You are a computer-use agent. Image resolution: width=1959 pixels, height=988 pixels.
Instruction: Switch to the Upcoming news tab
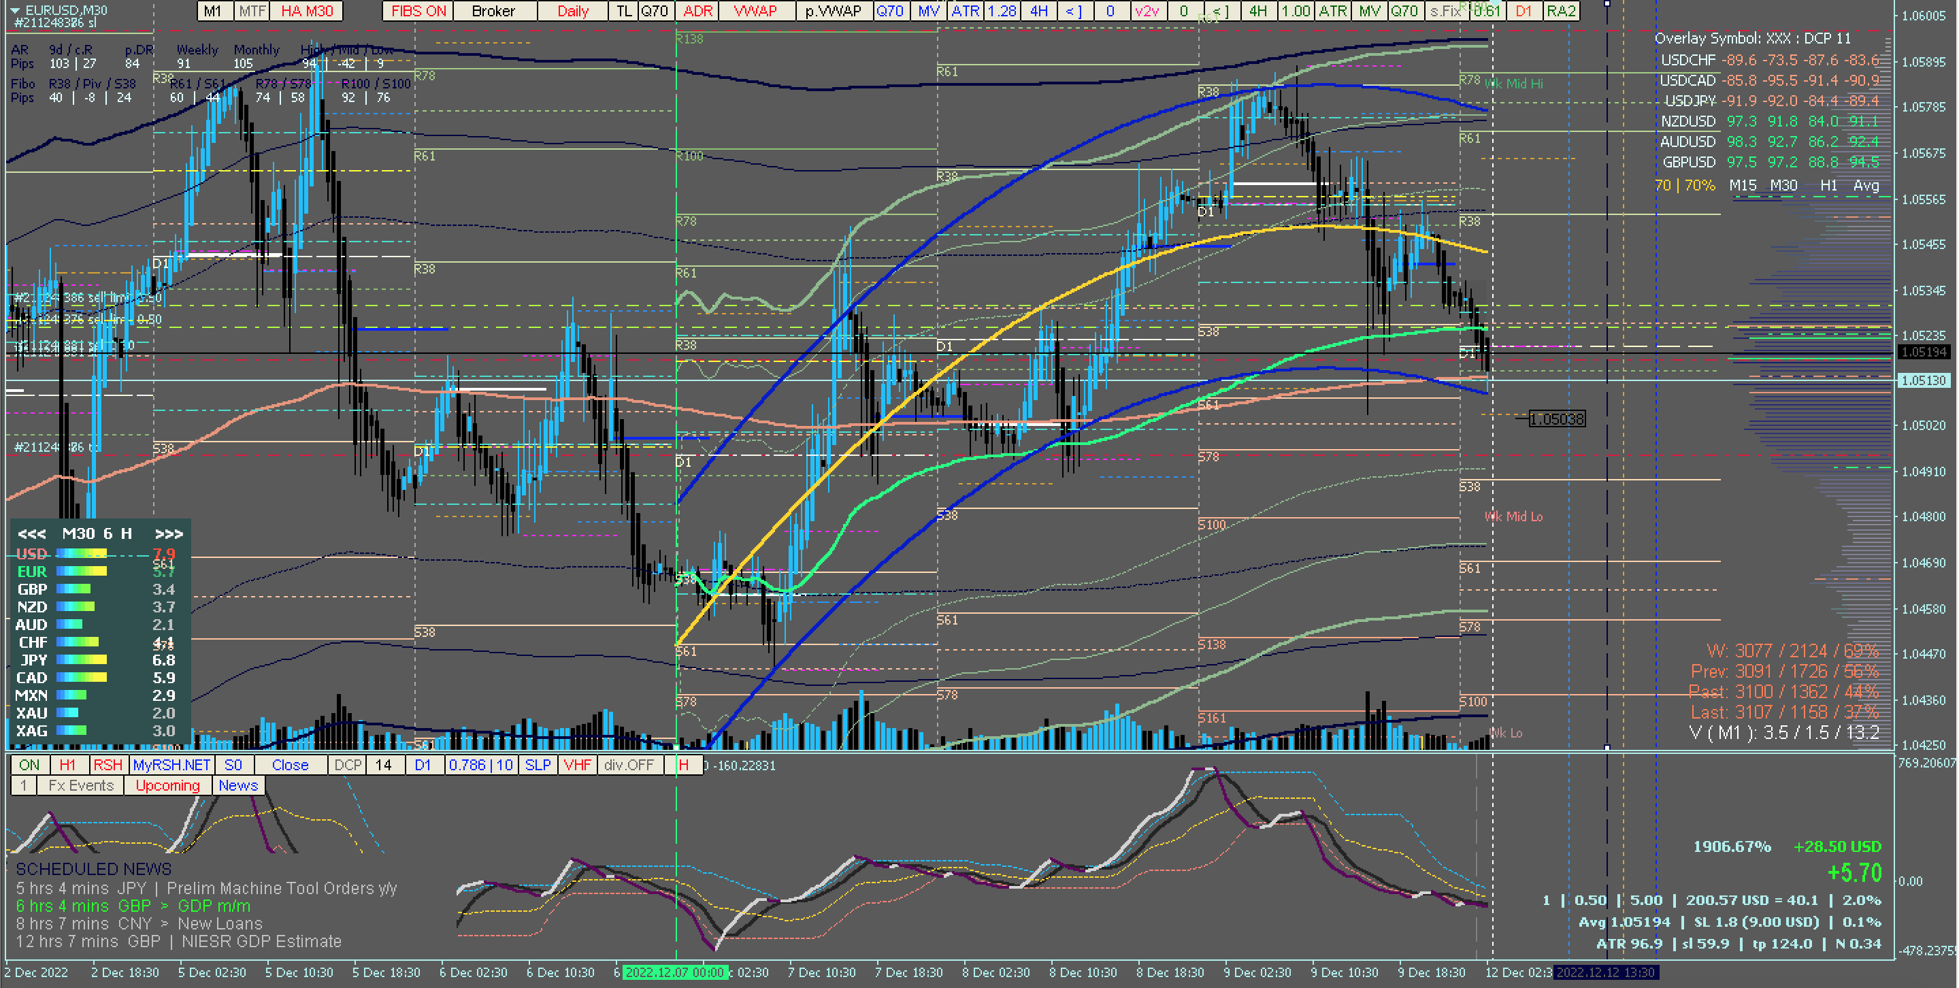tap(167, 786)
